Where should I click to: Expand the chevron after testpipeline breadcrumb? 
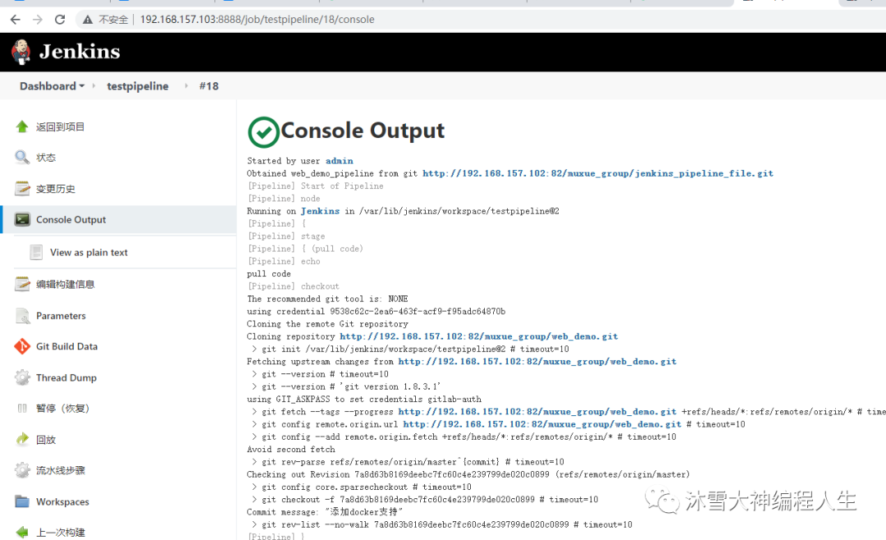tap(186, 86)
